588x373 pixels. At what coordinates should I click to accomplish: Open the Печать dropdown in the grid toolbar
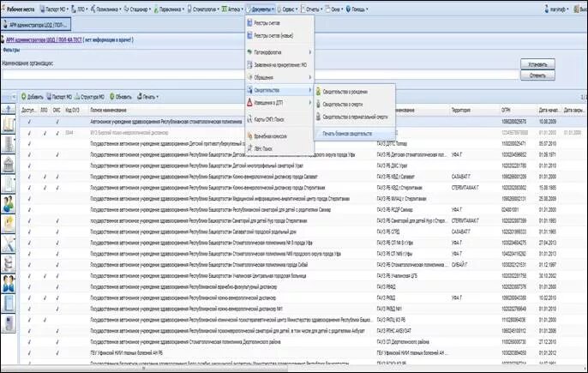147,96
